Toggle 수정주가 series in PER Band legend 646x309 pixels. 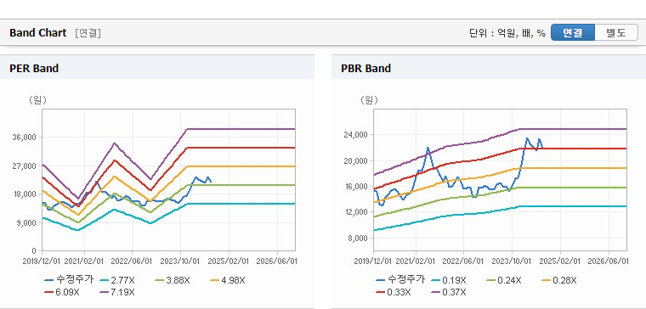pyautogui.click(x=69, y=280)
